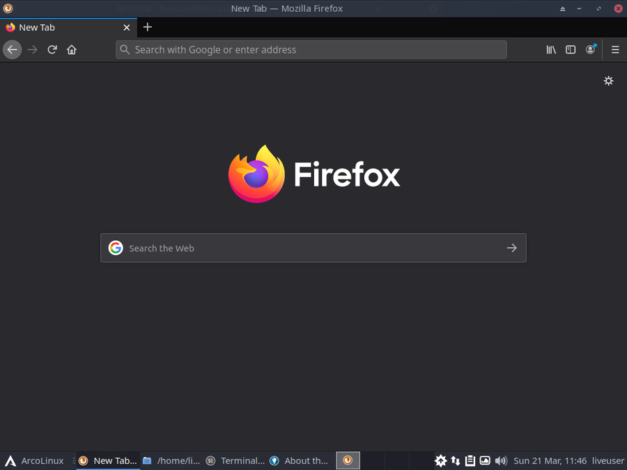Toggle the sidebars icon in toolbar

point(571,50)
